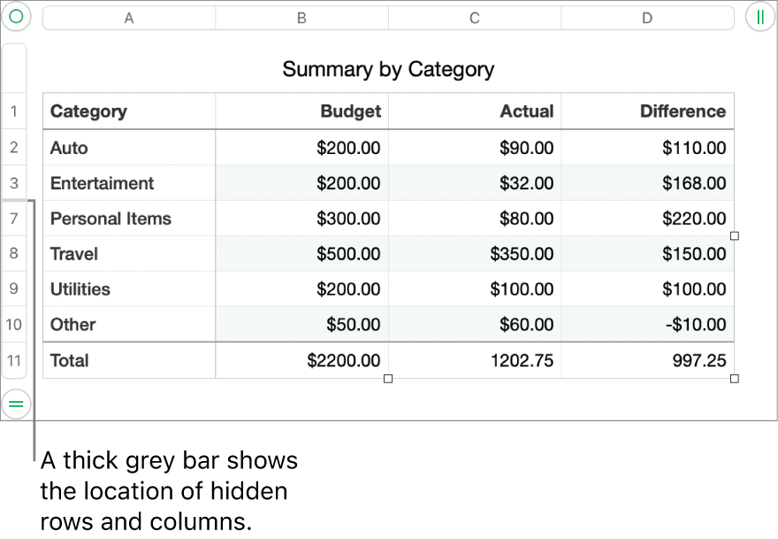Click the table resize handle below row 11
Image resolution: width=778 pixels, height=539 pixels.
pyautogui.click(x=387, y=379)
